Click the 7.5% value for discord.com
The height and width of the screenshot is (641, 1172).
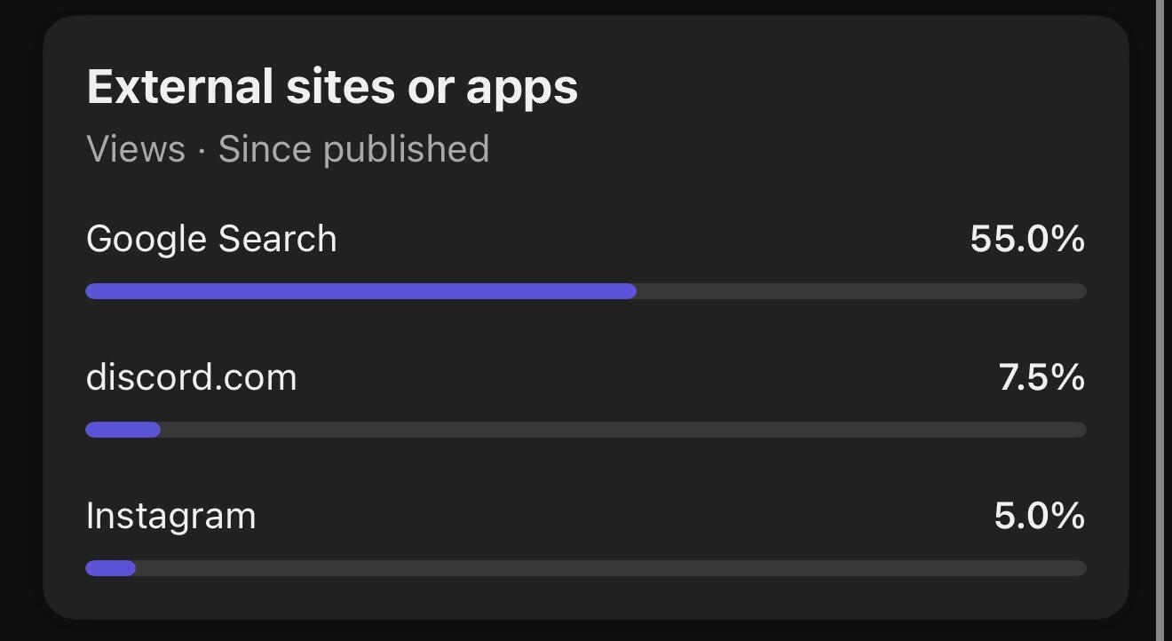click(1041, 378)
